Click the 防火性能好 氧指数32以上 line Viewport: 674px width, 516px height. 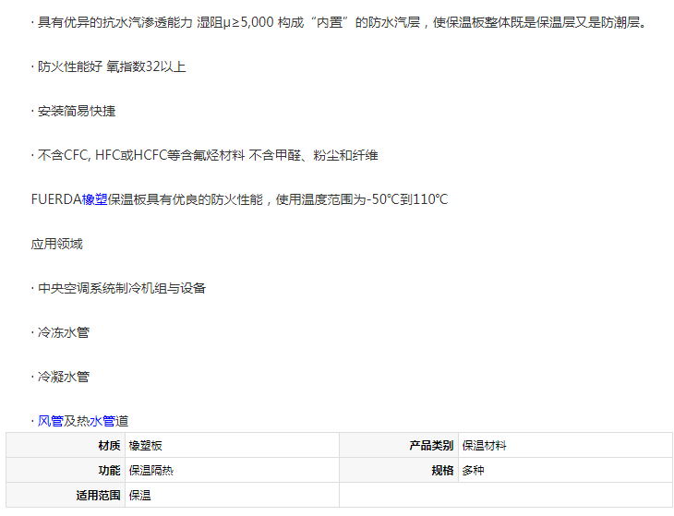click(111, 66)
